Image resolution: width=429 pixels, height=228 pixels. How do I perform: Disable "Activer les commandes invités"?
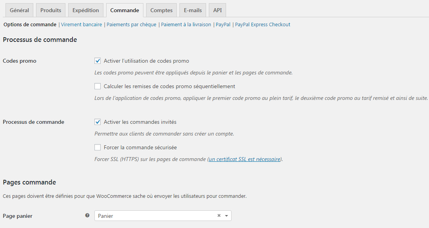click(98, 122)
